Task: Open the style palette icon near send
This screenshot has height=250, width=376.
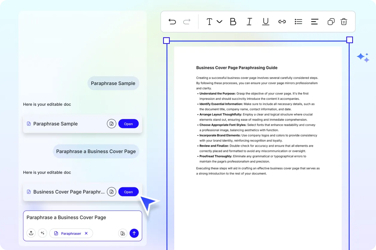Action: (123, 233)
